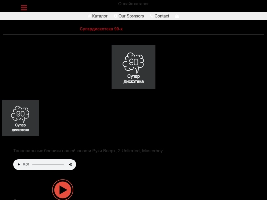Seek along the audio progress bar
Image resolution: width=267 pixels, height=200 pixels.
tap(48, 164)
